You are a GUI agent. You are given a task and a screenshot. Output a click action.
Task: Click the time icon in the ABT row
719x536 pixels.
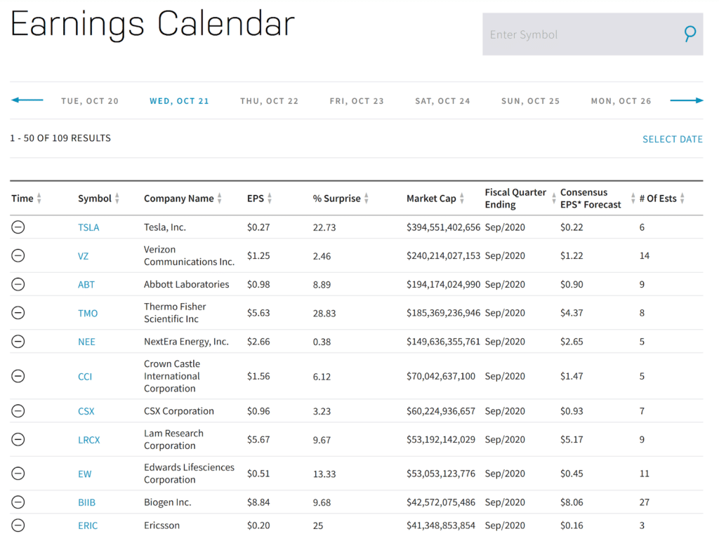(x=18, y=284)
